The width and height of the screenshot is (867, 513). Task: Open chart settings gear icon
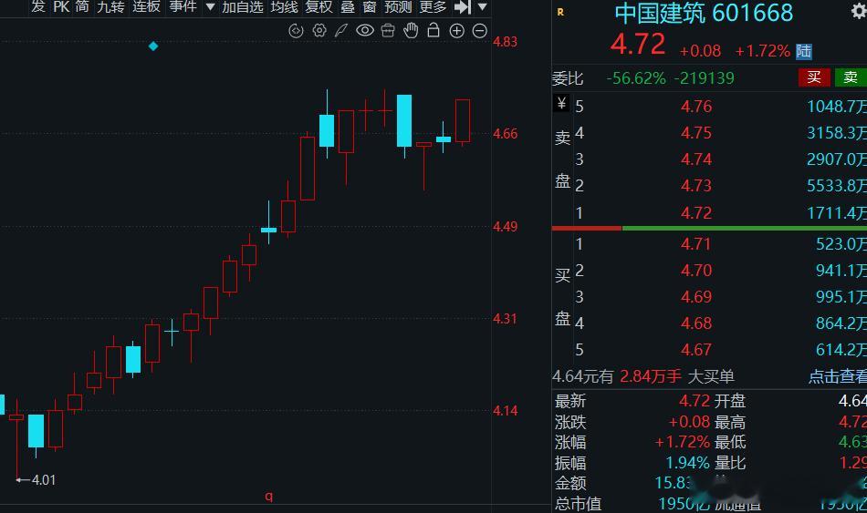(319, 31)
